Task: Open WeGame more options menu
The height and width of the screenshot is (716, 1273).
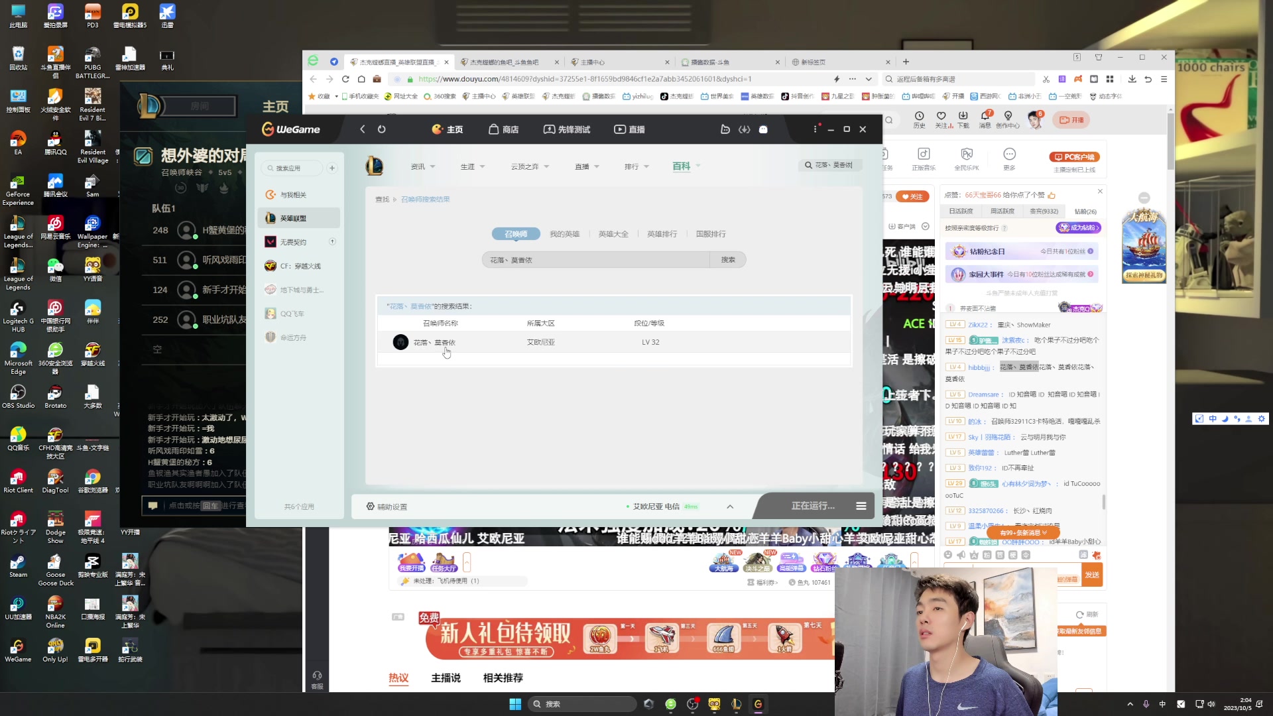Action: click(816, 129)
